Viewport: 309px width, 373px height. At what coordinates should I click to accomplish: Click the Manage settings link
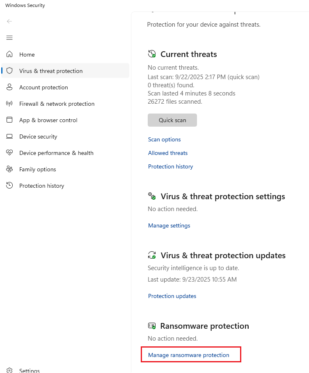[x=169, y=225]
